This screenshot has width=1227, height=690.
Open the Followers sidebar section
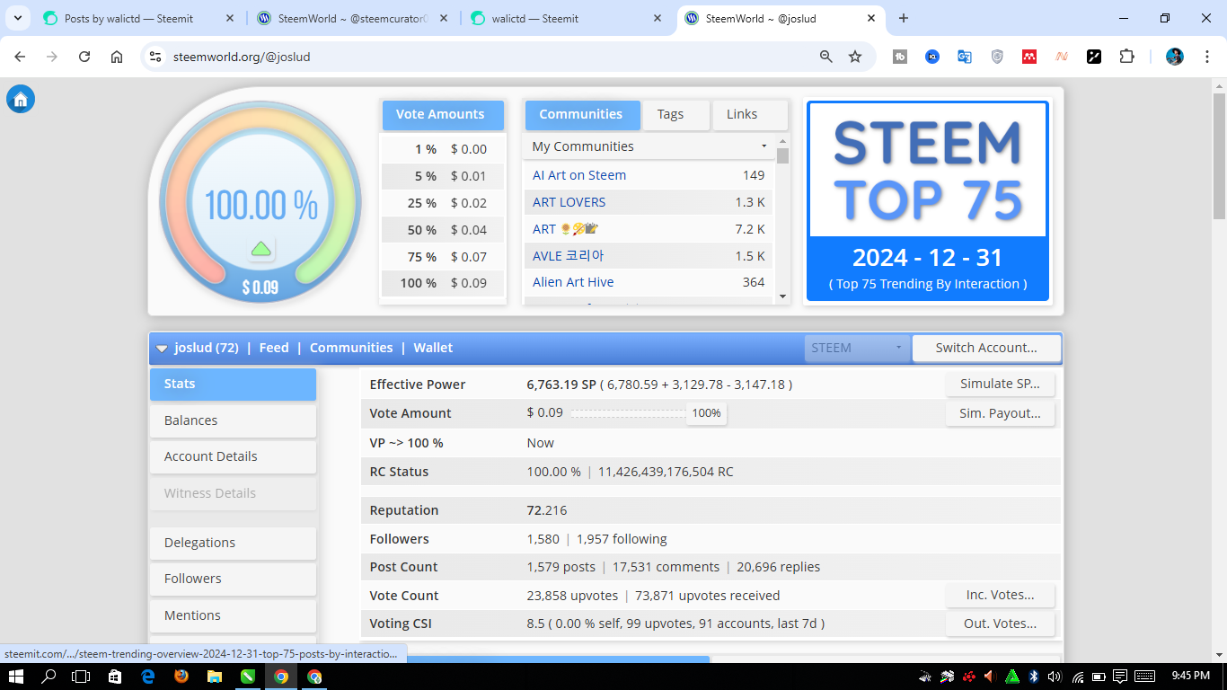point(233,579)
